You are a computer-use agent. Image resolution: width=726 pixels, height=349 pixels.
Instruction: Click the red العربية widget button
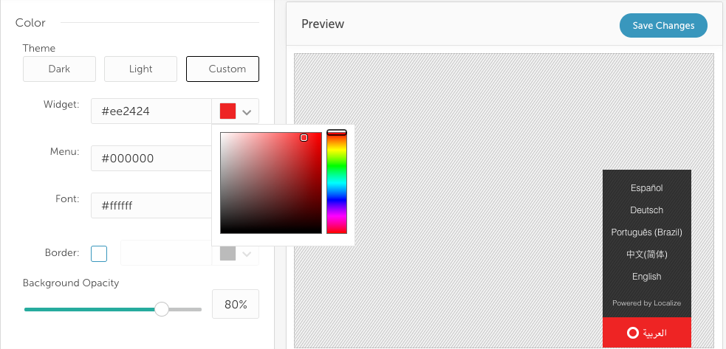click(x=647, y=332)
